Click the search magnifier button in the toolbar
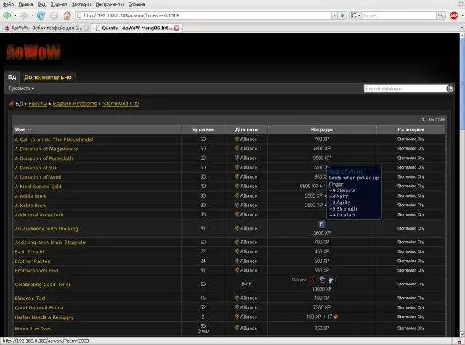This screenshot has width=465, height=345. [441, 15]
